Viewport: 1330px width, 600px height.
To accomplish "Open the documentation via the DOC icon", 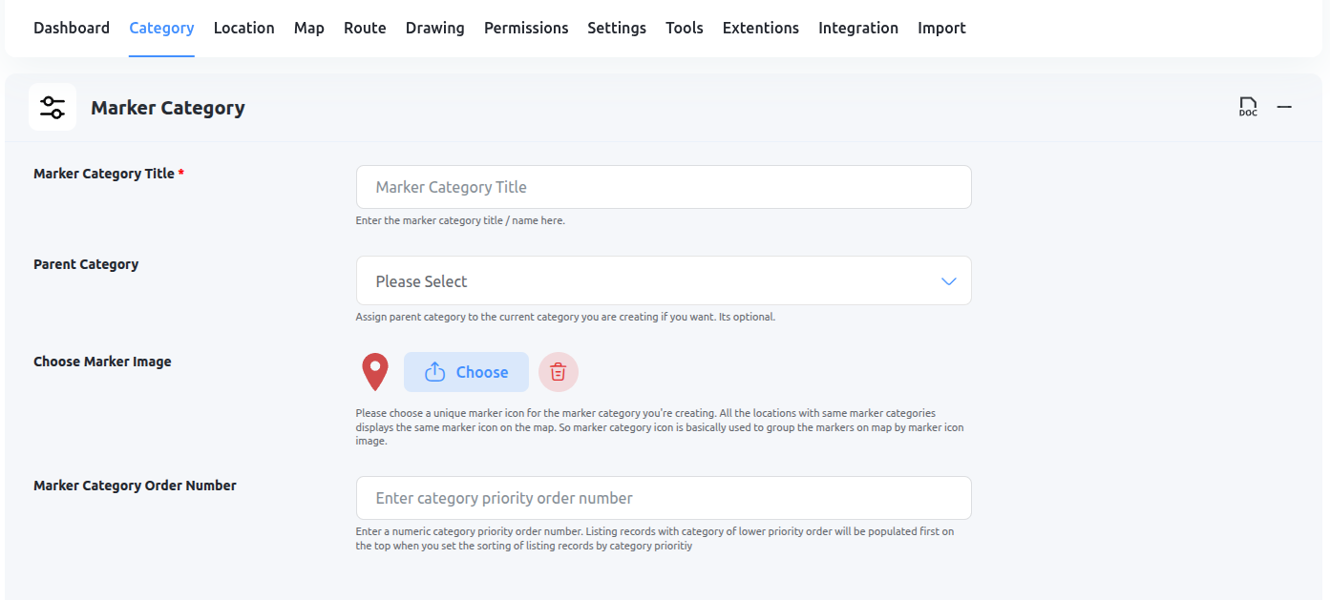I will (1248, 107).
